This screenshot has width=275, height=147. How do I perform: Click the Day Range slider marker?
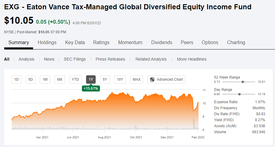(x=239, y=94)
